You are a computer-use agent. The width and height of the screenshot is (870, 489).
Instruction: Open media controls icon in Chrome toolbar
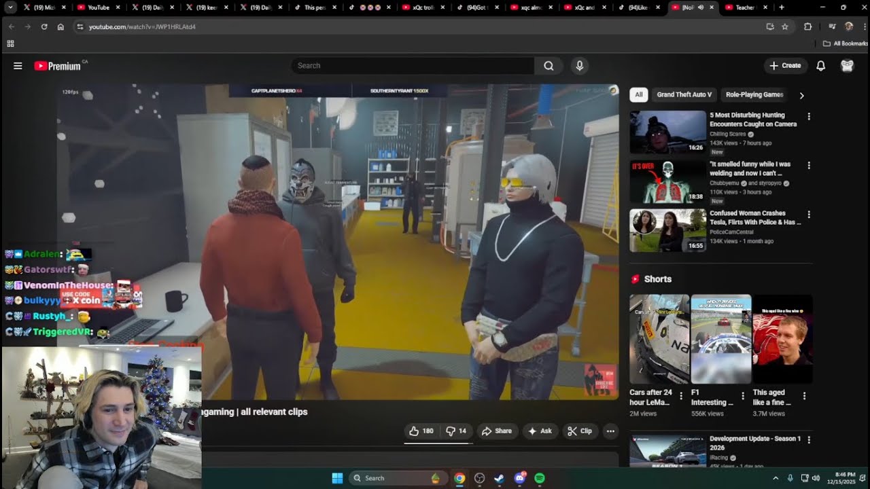point(832,26)
